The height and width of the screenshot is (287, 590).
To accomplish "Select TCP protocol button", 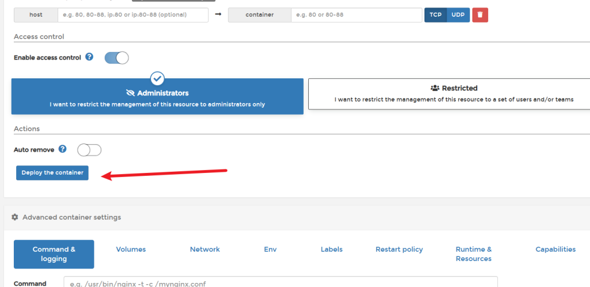I will [436, 14].
